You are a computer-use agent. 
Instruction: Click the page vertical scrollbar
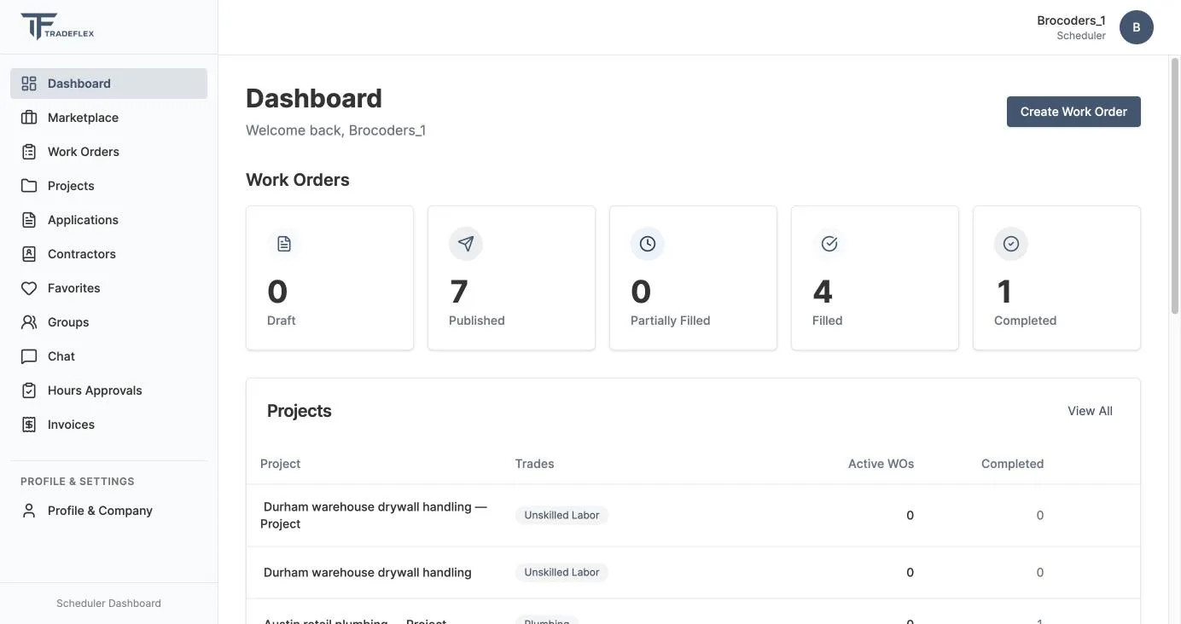tap(1174, 186)
